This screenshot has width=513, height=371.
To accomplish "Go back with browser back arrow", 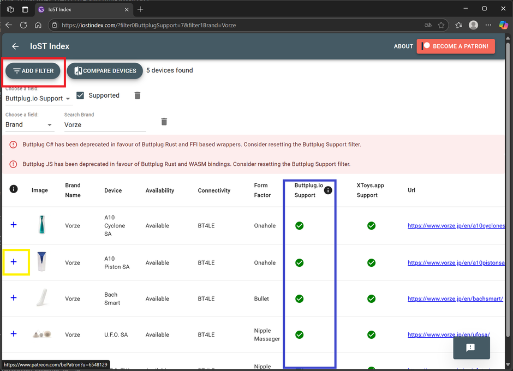I will [9, 25].
